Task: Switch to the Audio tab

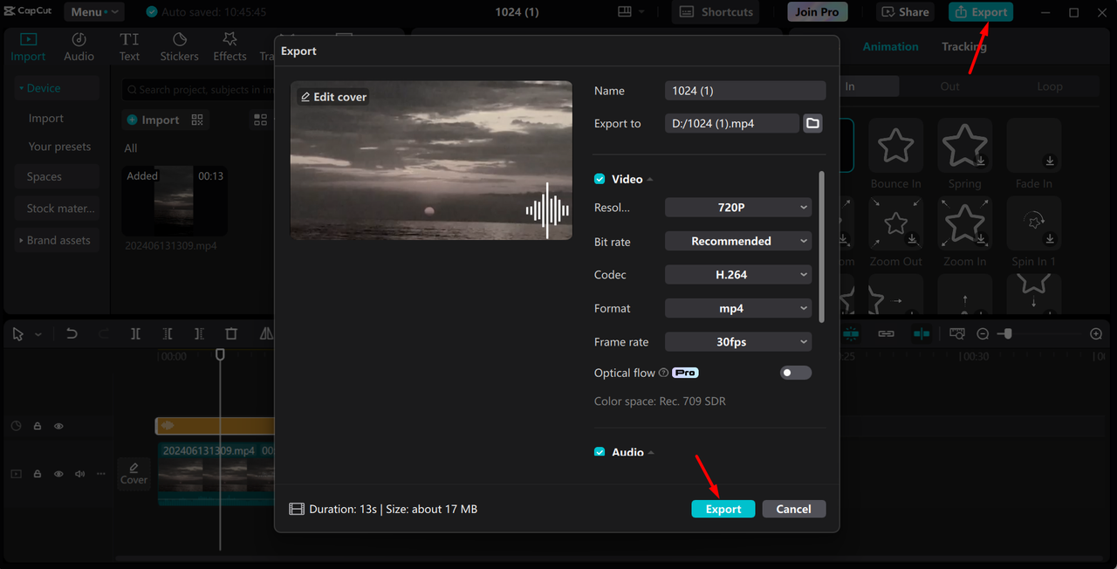Action: point(79,47)
